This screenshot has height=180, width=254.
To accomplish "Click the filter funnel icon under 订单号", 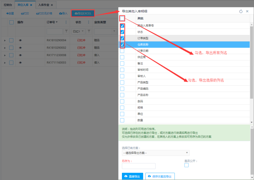I will [x=66, y=31].
